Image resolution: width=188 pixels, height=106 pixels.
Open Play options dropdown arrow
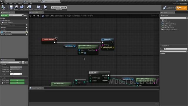50,8
